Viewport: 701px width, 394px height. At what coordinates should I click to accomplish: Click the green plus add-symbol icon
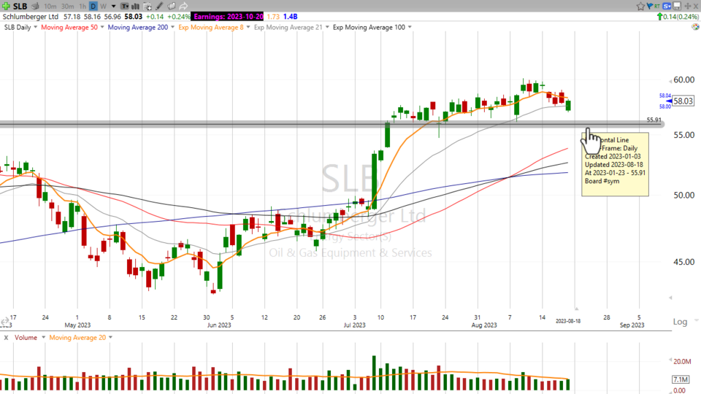point(6,7)
